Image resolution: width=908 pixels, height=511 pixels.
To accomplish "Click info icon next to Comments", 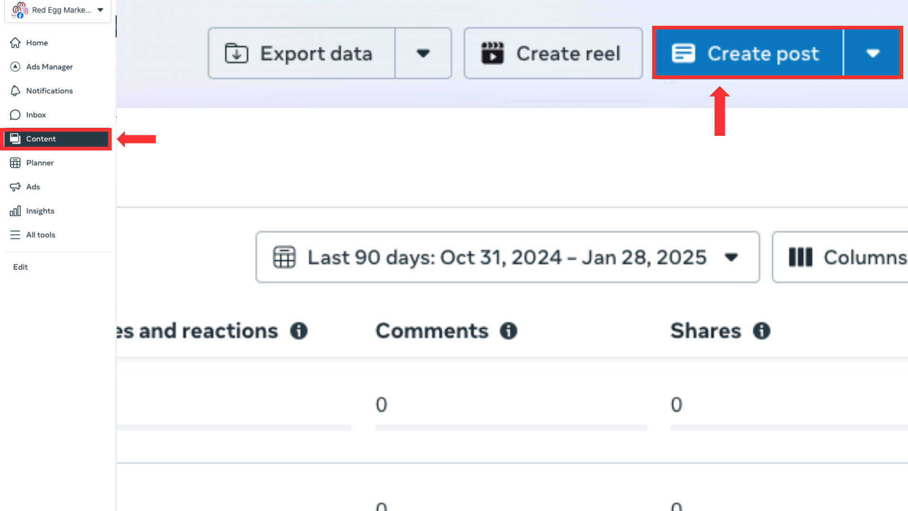I will pyautogui.click(x=508, y=331).
